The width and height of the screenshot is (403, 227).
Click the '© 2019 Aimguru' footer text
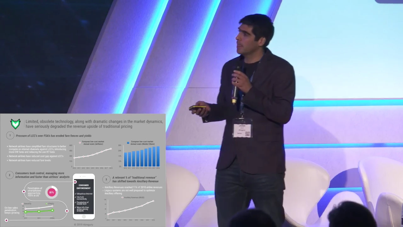coord(83,224)
